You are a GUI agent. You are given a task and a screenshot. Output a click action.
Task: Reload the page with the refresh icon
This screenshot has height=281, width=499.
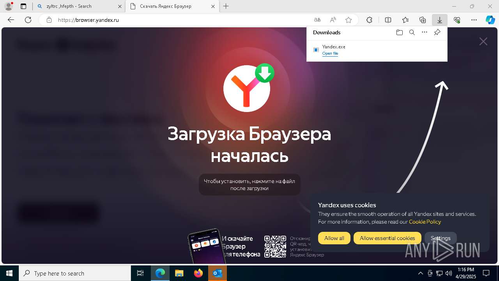pyautogui.click(x=28, y=20)
